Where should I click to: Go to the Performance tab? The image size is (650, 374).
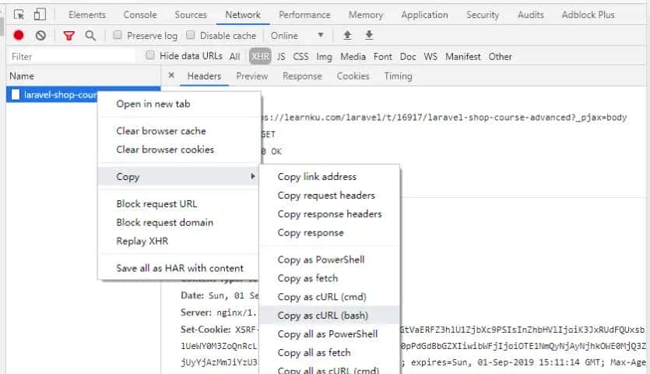pos(304,15)
